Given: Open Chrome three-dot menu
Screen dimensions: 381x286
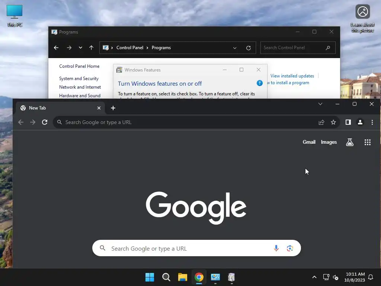Looking at the screenshot, I should click(x=372, y=122).
